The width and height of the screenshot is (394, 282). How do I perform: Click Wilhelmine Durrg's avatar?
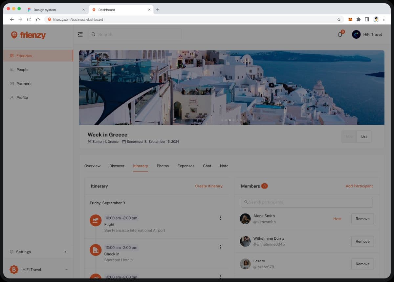coord(245,241)
